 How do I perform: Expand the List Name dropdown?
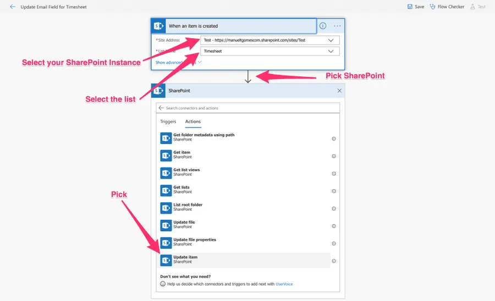331,51
